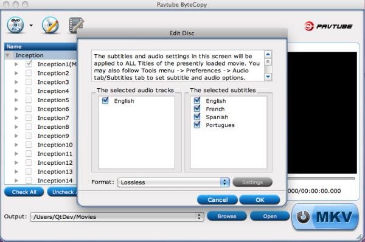Click the Settings button in Edit Disc
Screen dimensions: 365x242
(252, 182)
